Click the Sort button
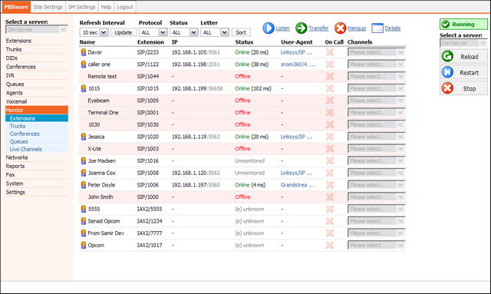Image resolution: width=491 pixels, height=294 pixels. (241, 32)
